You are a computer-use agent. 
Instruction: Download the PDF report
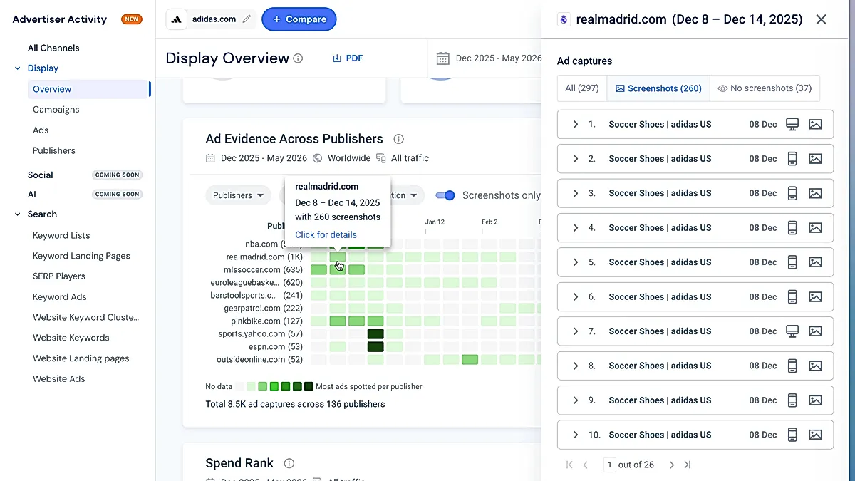(x=348, y=58)
